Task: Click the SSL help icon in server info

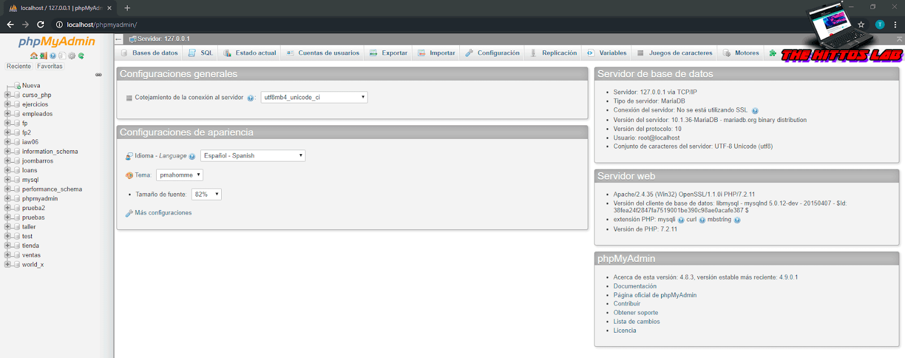Action: [755, 111]
